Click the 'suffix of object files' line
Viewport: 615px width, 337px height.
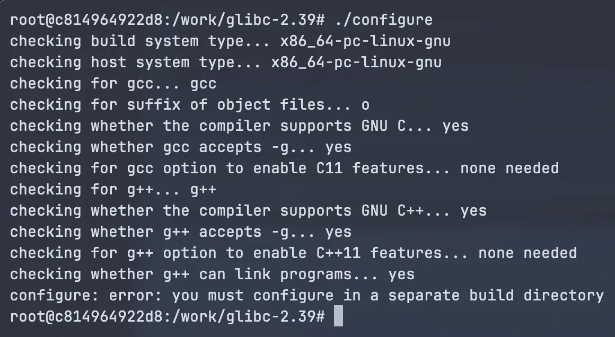click(x=189, y=104)
